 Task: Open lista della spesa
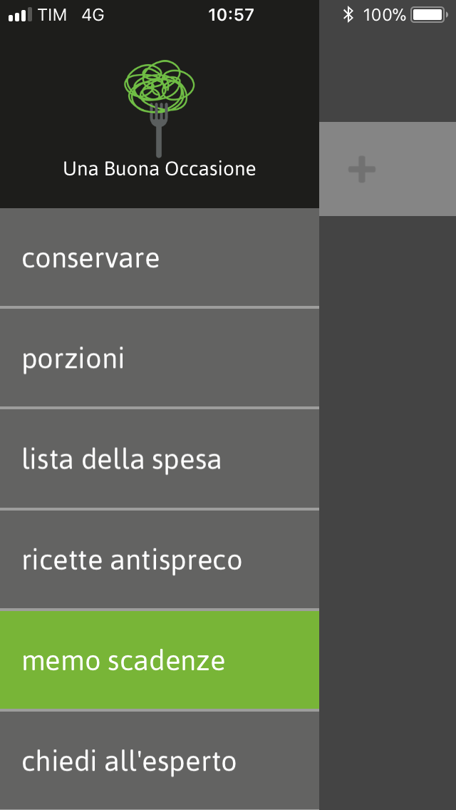click(160, 459)
